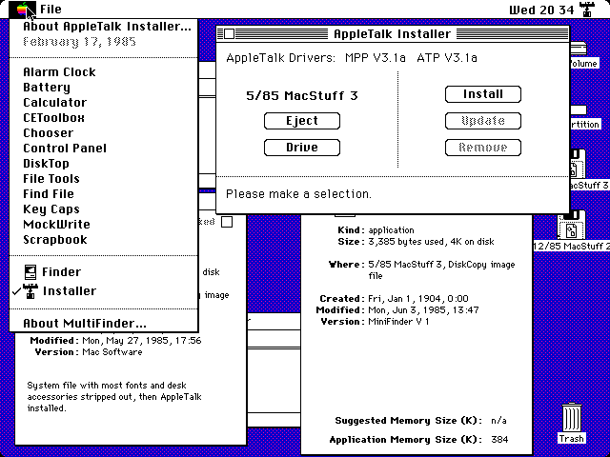610x457 pixels.
Task: Click the AppleTalk Installer window close box
Action: tap(229, 34)
